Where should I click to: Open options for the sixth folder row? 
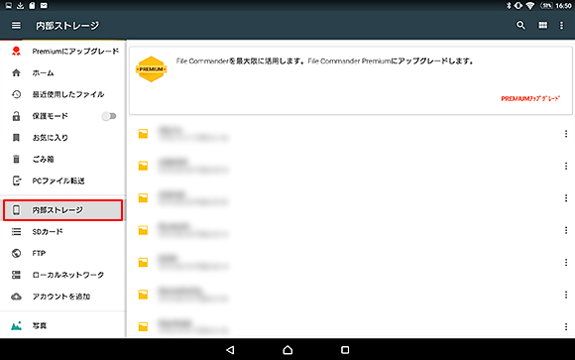pyautogui.click(x=566, y=295)
